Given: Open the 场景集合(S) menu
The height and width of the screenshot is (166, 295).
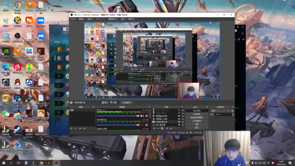Looking at the screenshot, I should (x=112, y=19).
